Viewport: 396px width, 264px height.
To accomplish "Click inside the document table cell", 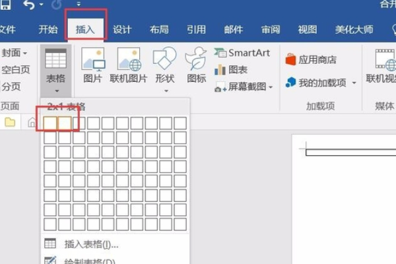I will tap(351, 152).
